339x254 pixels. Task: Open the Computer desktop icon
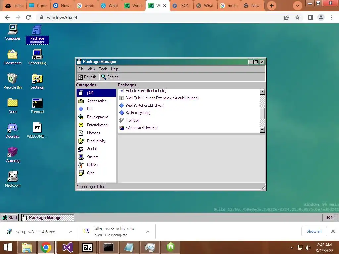click(13, 32)
